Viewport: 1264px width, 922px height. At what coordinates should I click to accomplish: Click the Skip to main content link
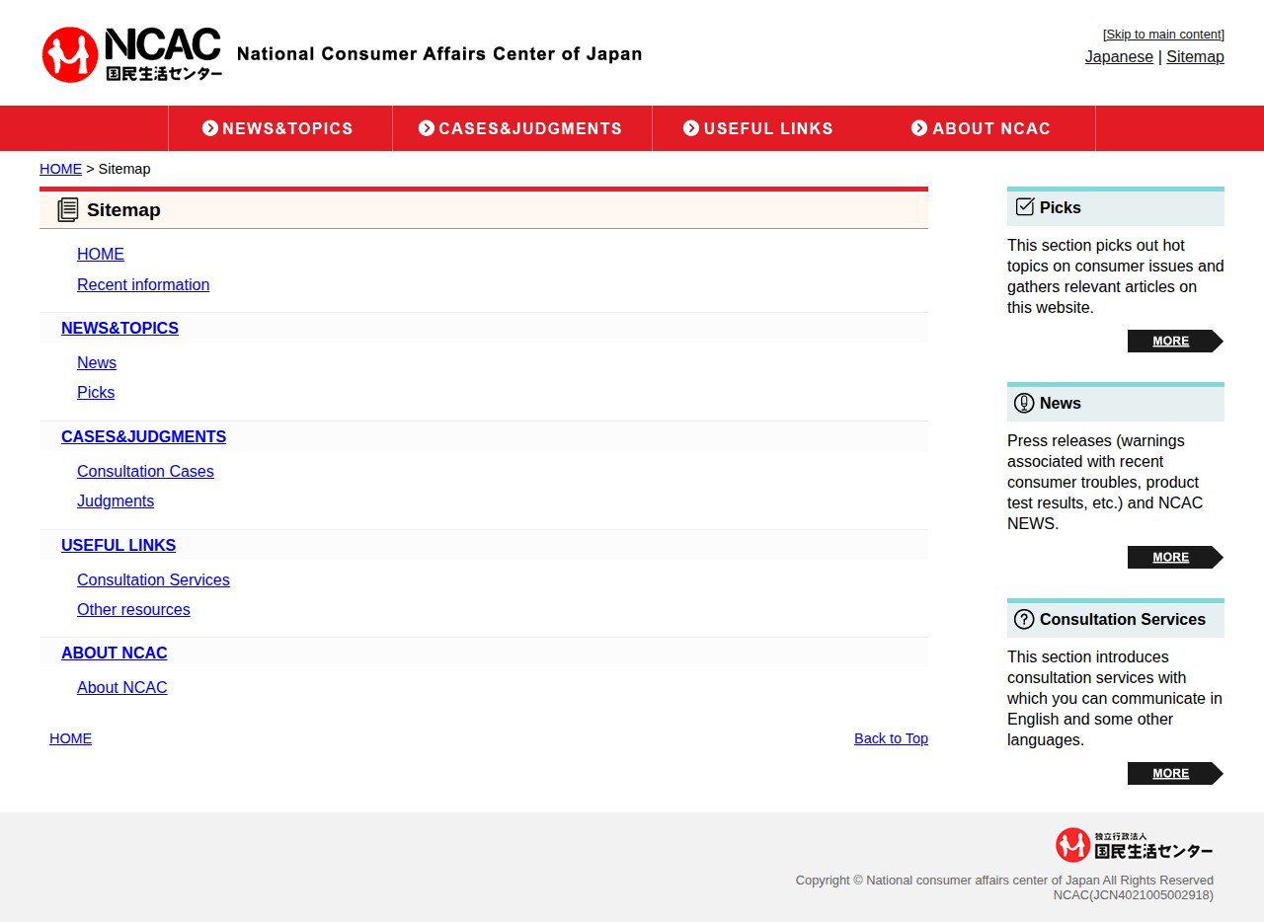(1164, 35)
